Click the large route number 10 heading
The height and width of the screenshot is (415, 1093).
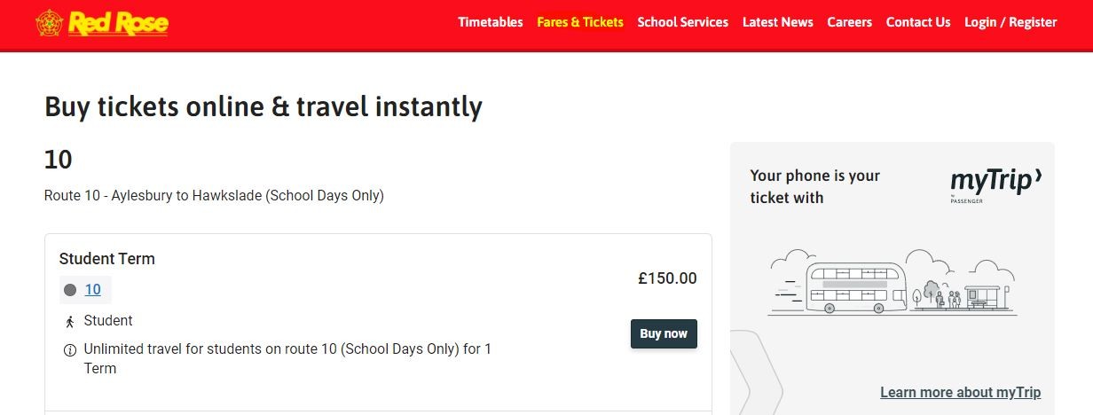pos(59,160)
